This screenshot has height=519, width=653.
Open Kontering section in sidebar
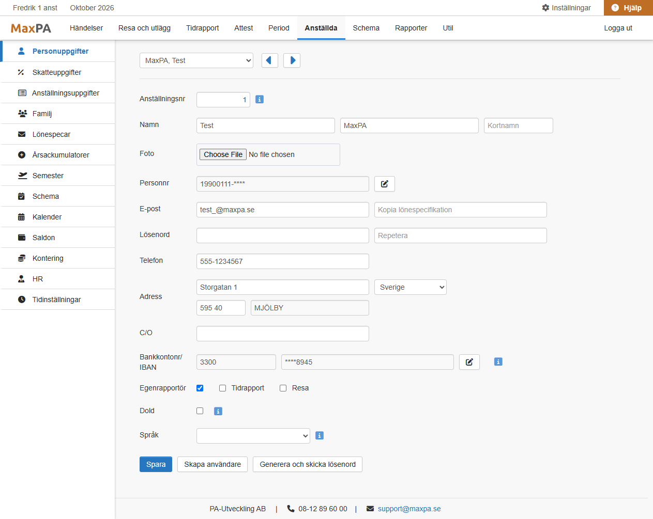point(57,258)
